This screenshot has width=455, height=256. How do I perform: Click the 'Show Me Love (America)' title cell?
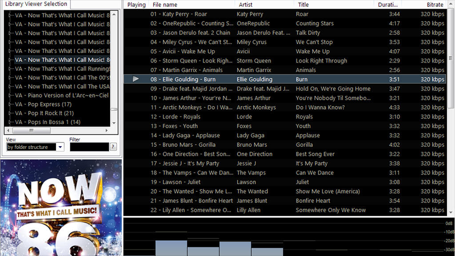(x=327, y=191)
